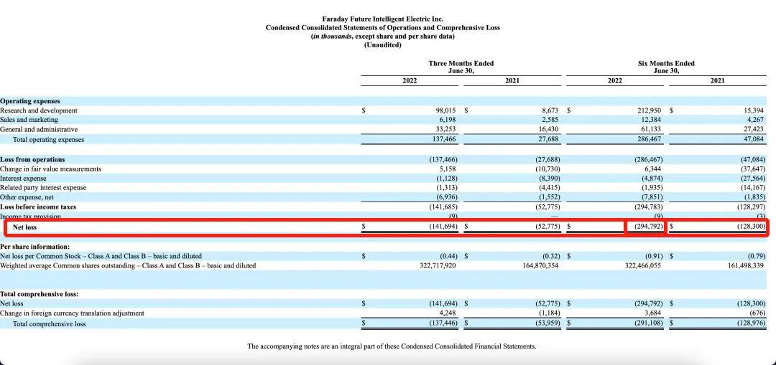Click the research and development value 15,394
Screen dimensions: 776x365
[x=754, y=110]
